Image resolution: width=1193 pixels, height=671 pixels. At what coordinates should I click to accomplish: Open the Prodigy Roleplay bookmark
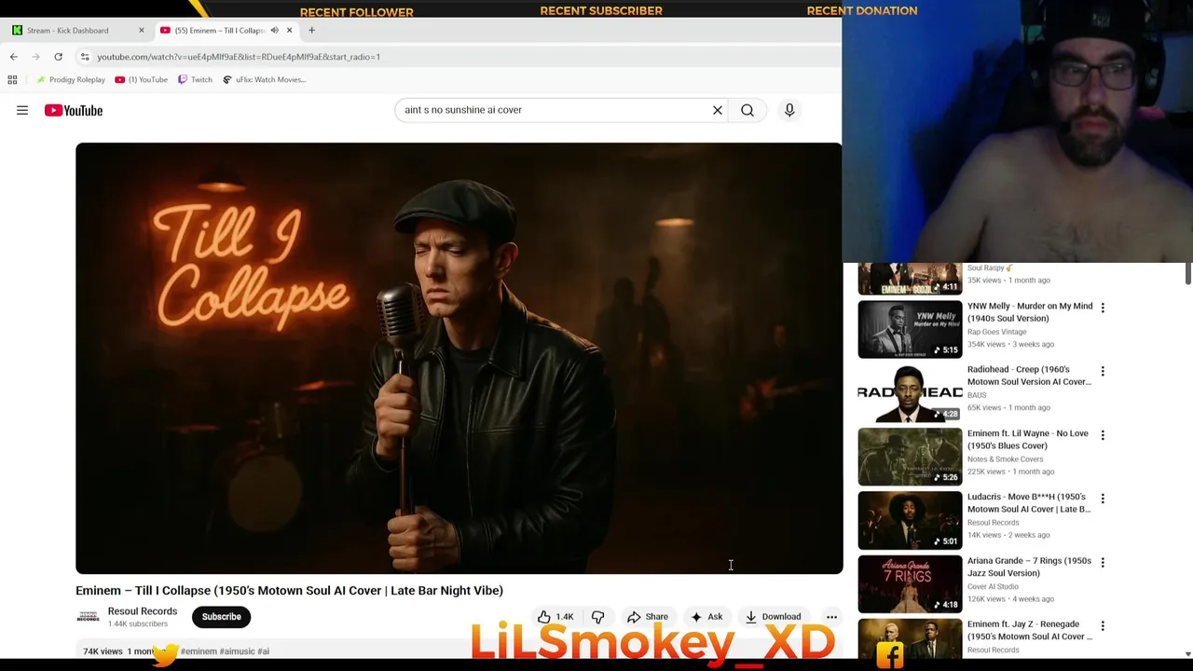click(x=71, y=79)
